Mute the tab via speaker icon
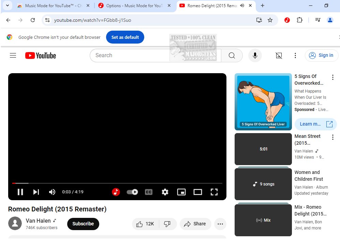The height and width of the screenshot is (240, 340). tap(242, 6)
